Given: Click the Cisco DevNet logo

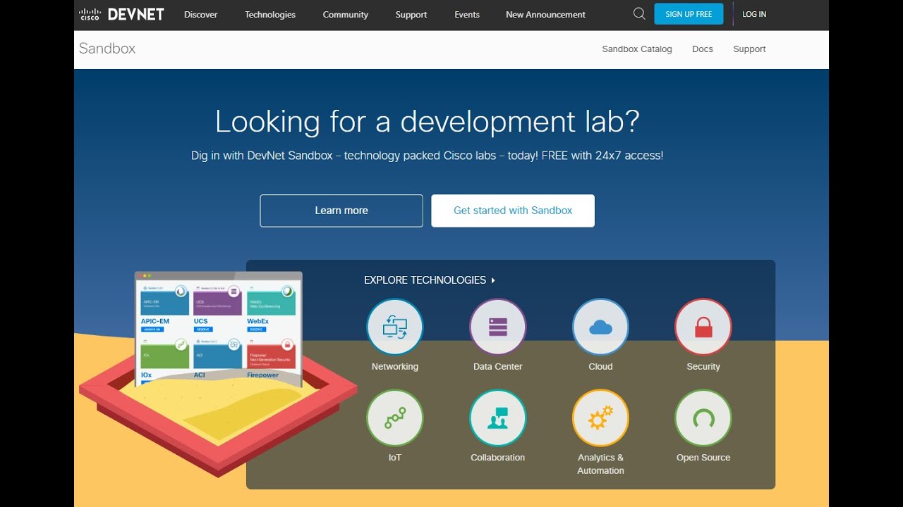Looking at the screenshot, I should [x=121, y=14].
